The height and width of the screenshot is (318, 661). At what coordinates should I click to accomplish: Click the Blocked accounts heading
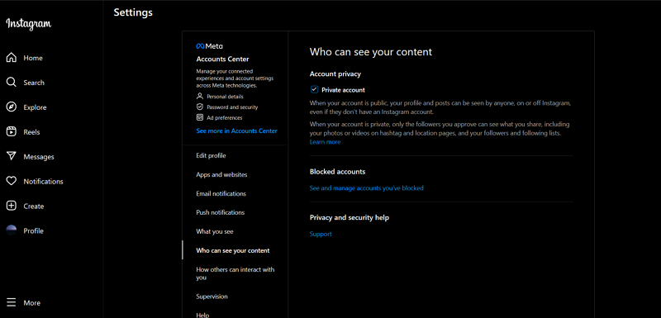click(x=337, y=172)
